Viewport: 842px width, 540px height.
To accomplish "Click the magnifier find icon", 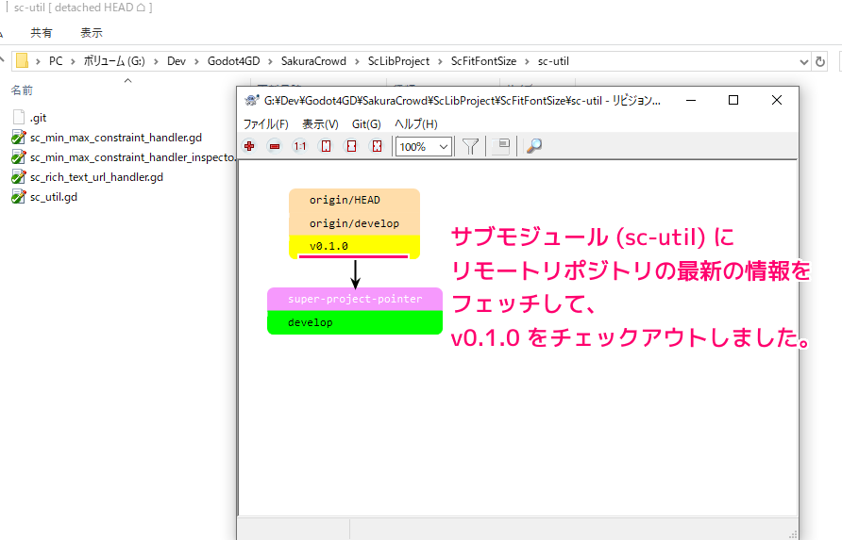I will pos(534,146).
